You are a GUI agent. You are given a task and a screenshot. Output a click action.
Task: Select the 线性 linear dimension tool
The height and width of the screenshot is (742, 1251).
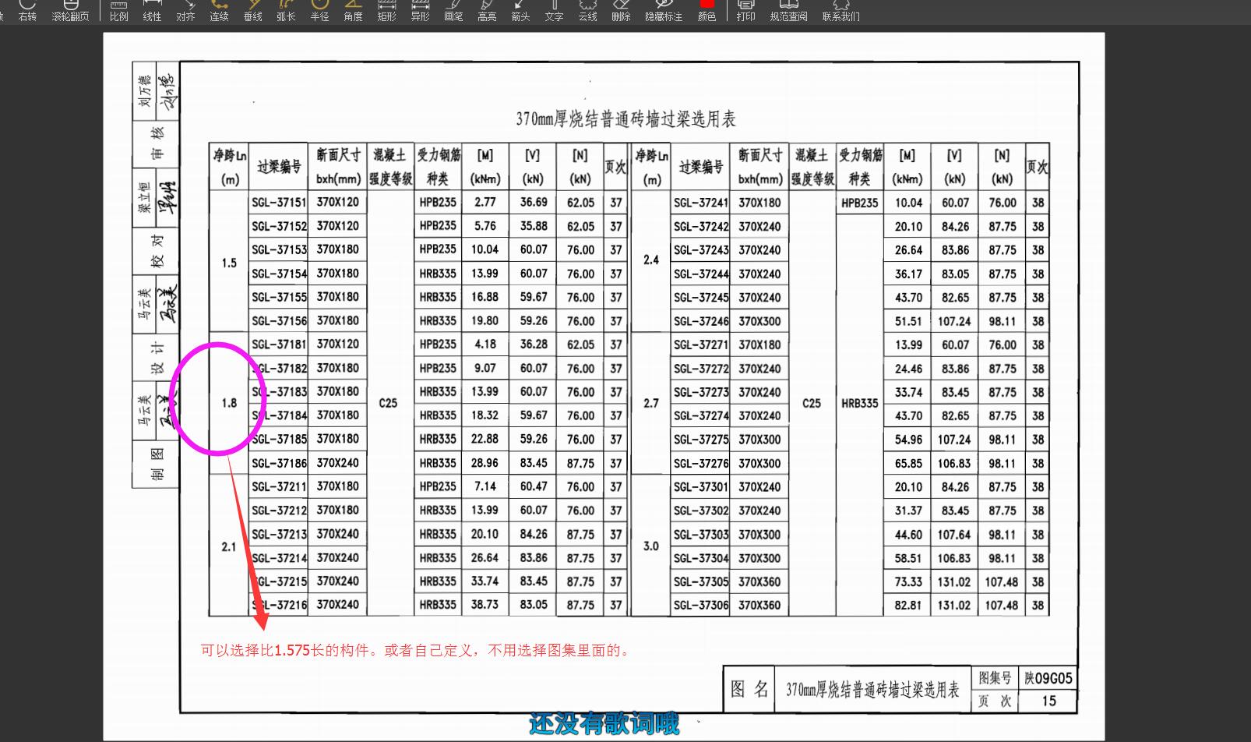coord(152,11)
